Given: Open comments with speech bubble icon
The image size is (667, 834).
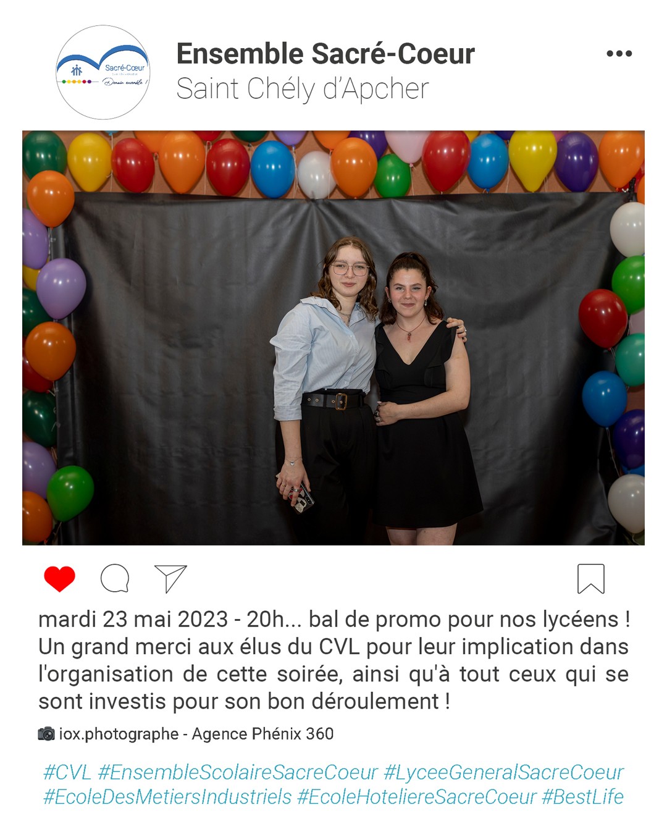Looking at the screenshot, I should 115,579.
